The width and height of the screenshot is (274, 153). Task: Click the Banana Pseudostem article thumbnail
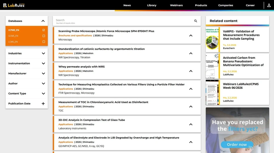(x=212, y=66)
